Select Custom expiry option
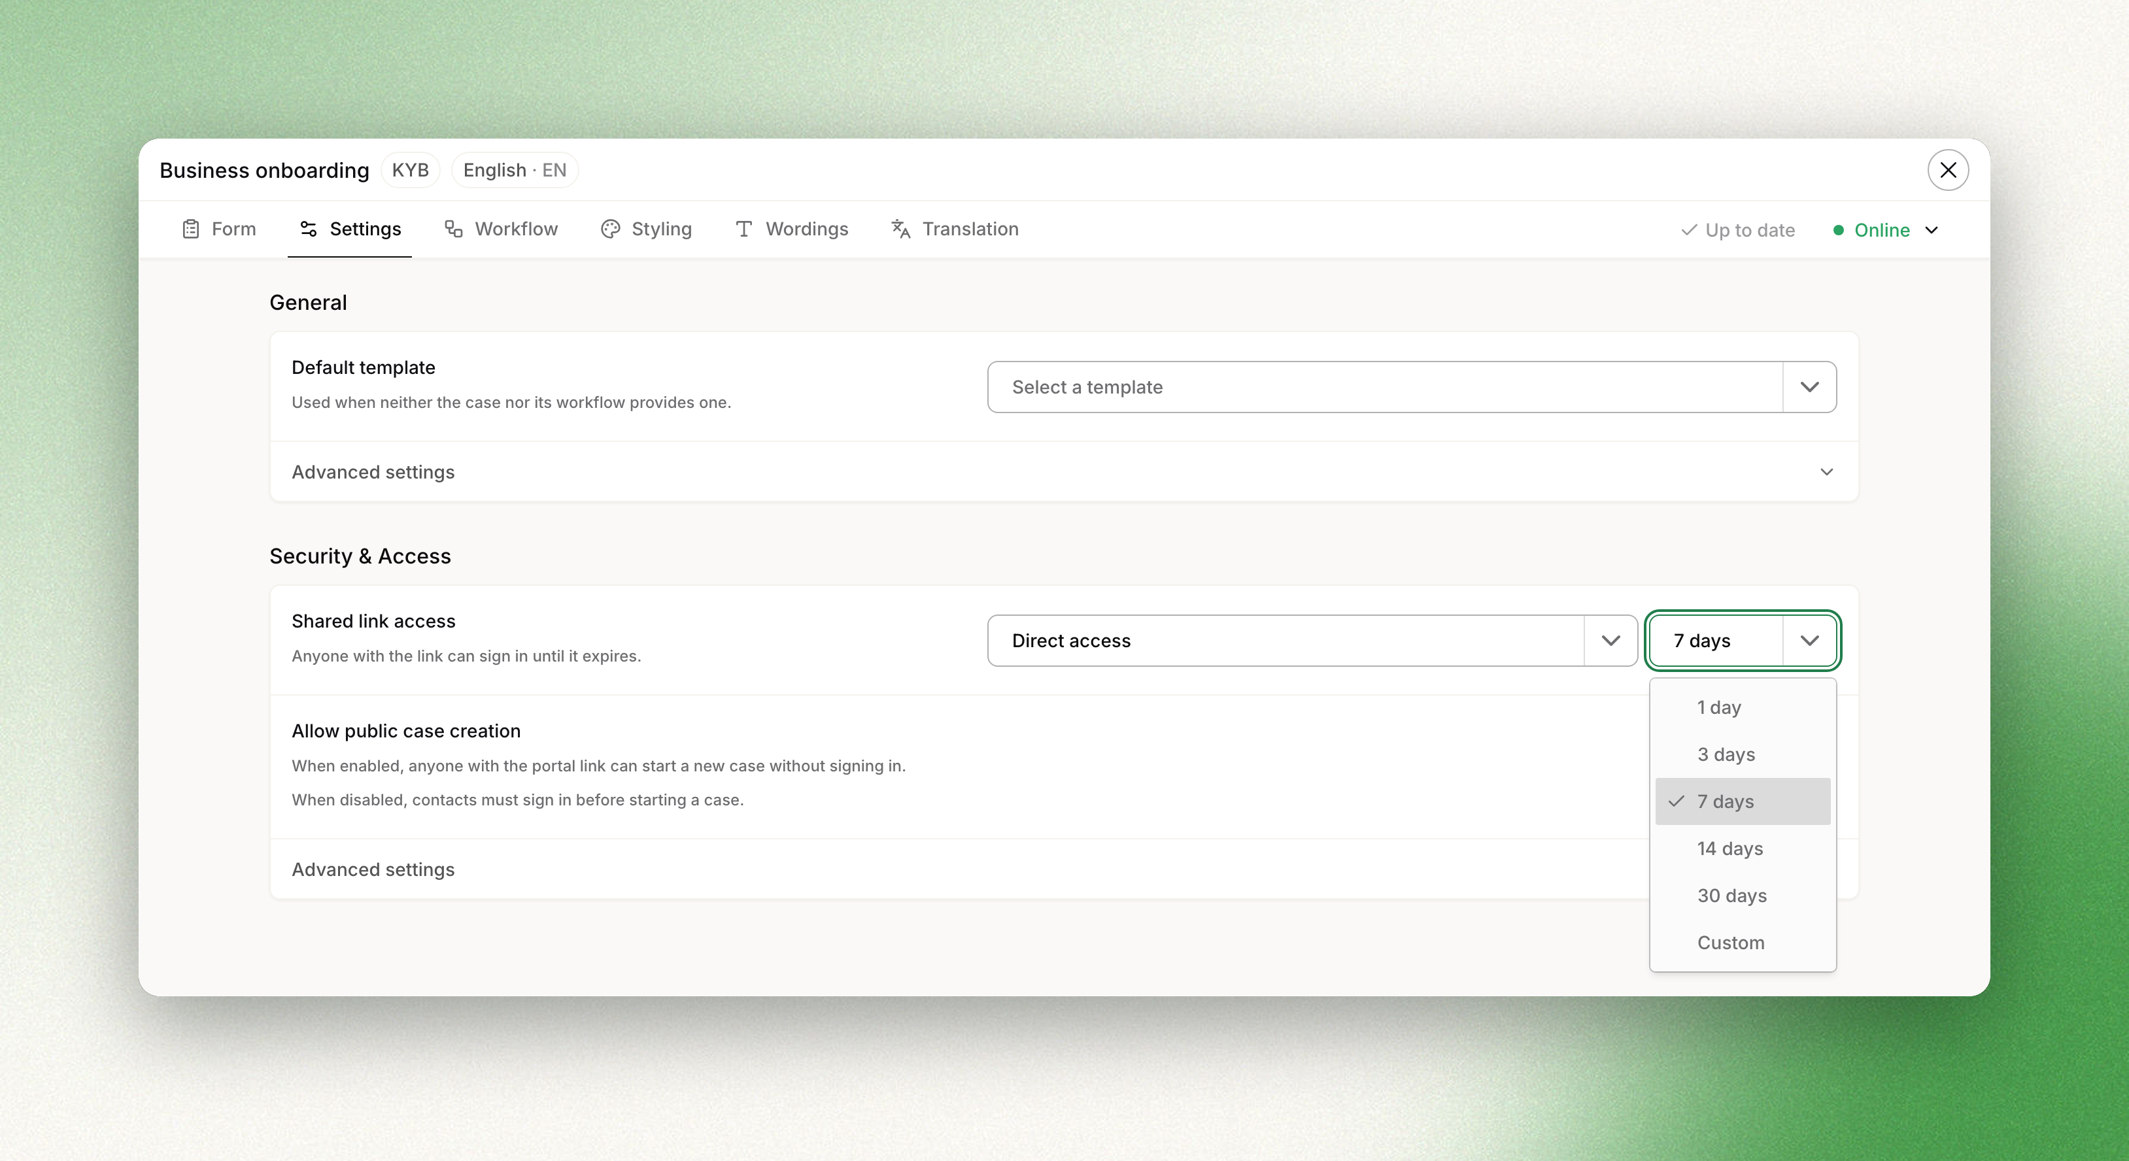 click(1743, 943)
